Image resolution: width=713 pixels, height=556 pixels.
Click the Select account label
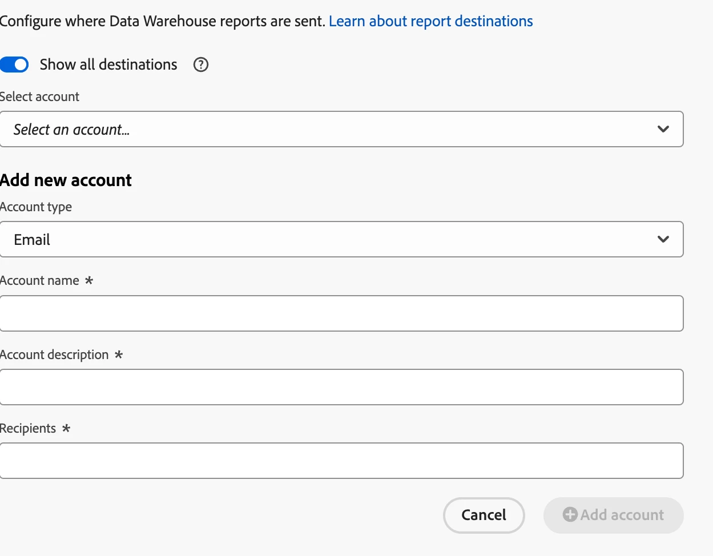click(x=40, y=96)
